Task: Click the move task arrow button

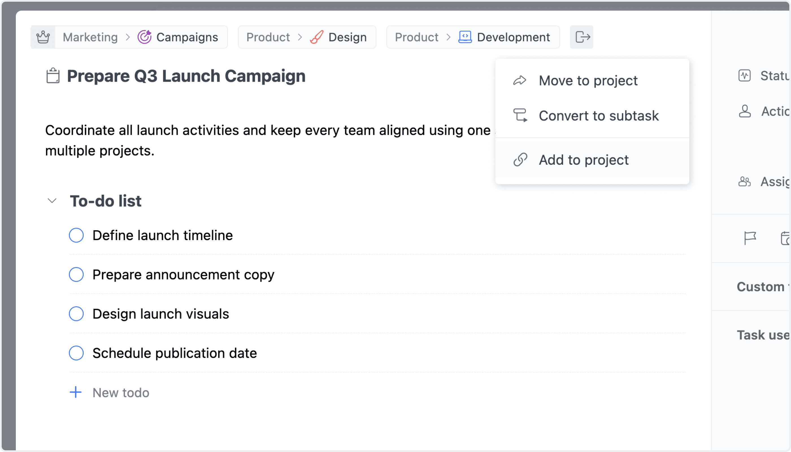Action: click(581, 37)
